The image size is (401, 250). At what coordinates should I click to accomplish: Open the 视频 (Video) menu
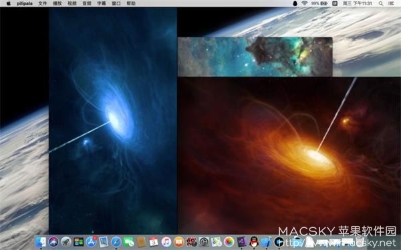click(72, 3)
